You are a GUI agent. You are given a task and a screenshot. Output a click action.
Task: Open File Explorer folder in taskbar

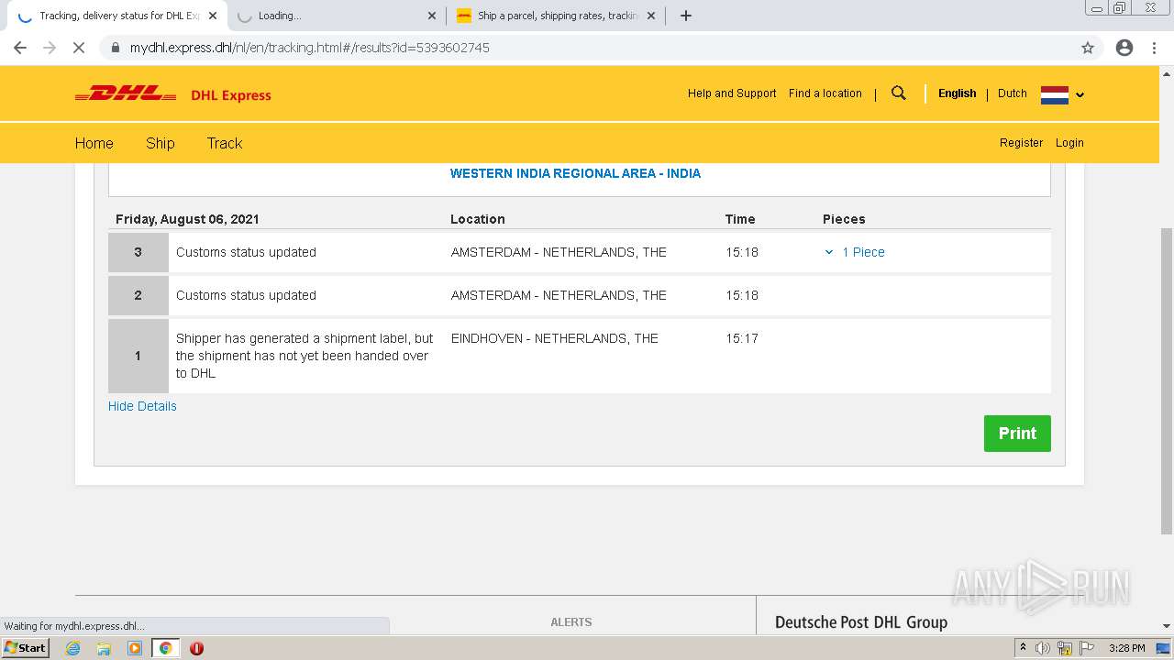(104, 648)
